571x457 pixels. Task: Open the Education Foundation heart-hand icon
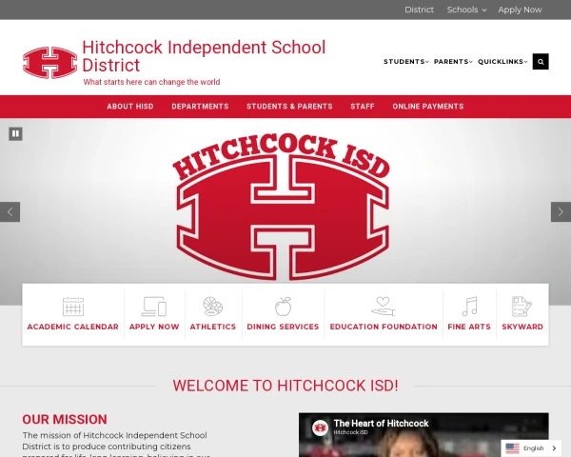click(x=384, y=307)
